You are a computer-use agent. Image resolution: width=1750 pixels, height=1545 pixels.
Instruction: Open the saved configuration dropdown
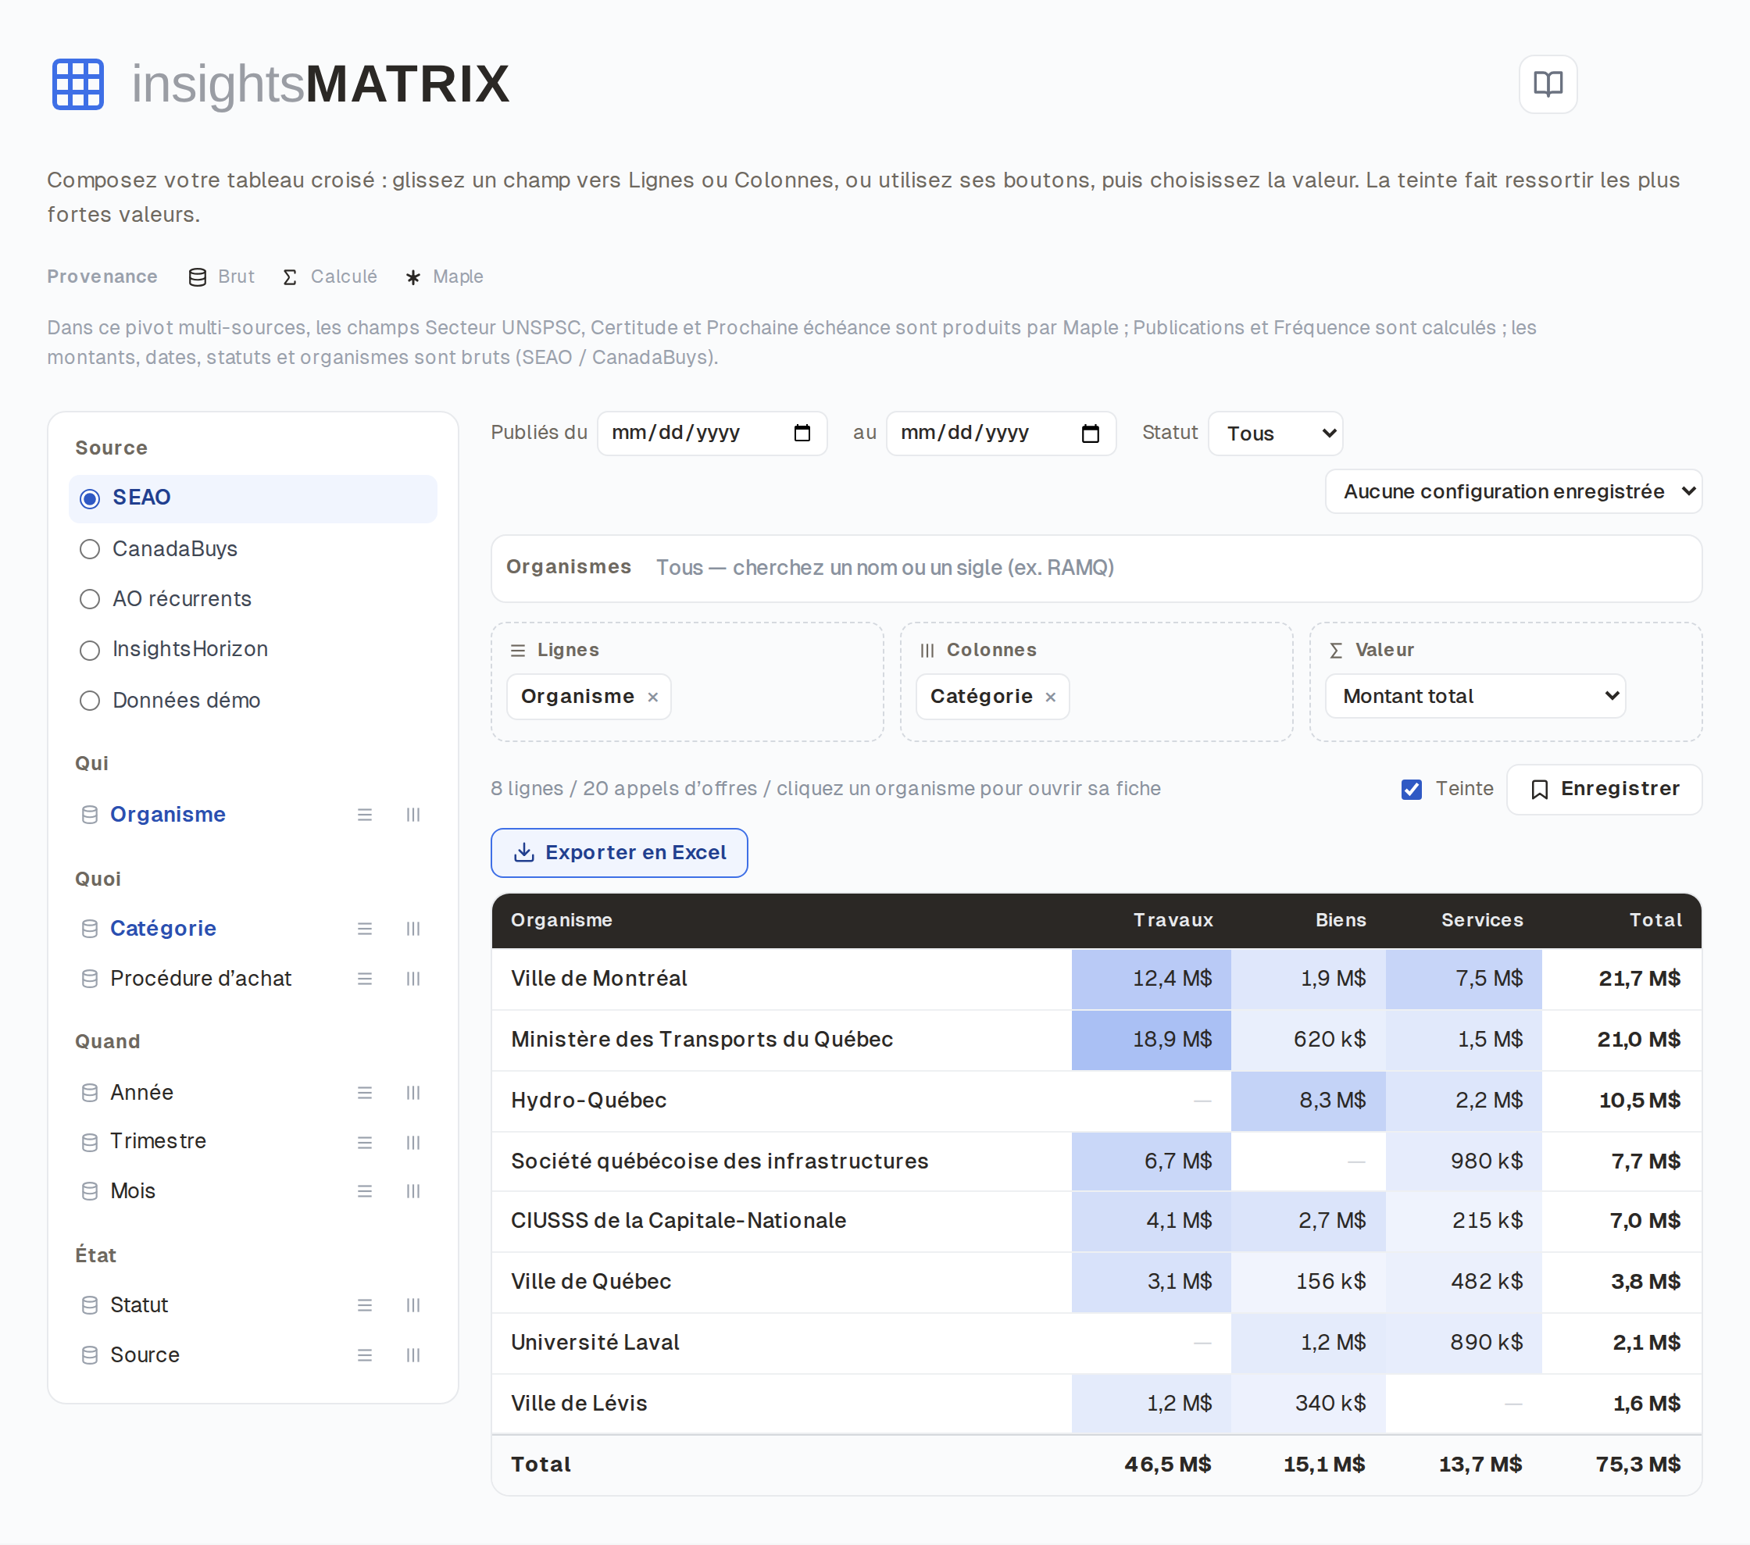coord(1512,491)
